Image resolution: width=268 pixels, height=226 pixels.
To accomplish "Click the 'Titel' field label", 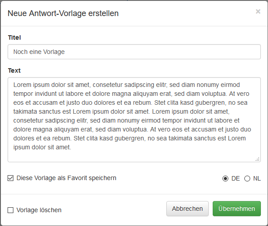I will coord(14,38).
